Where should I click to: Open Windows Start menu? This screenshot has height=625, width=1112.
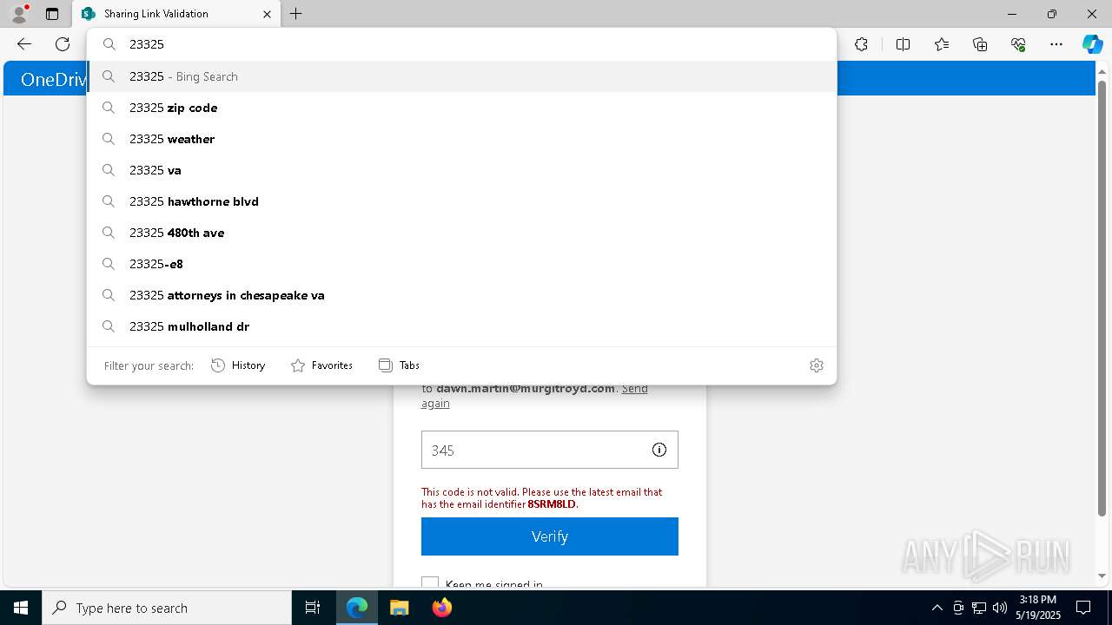[x=21, y=608]
